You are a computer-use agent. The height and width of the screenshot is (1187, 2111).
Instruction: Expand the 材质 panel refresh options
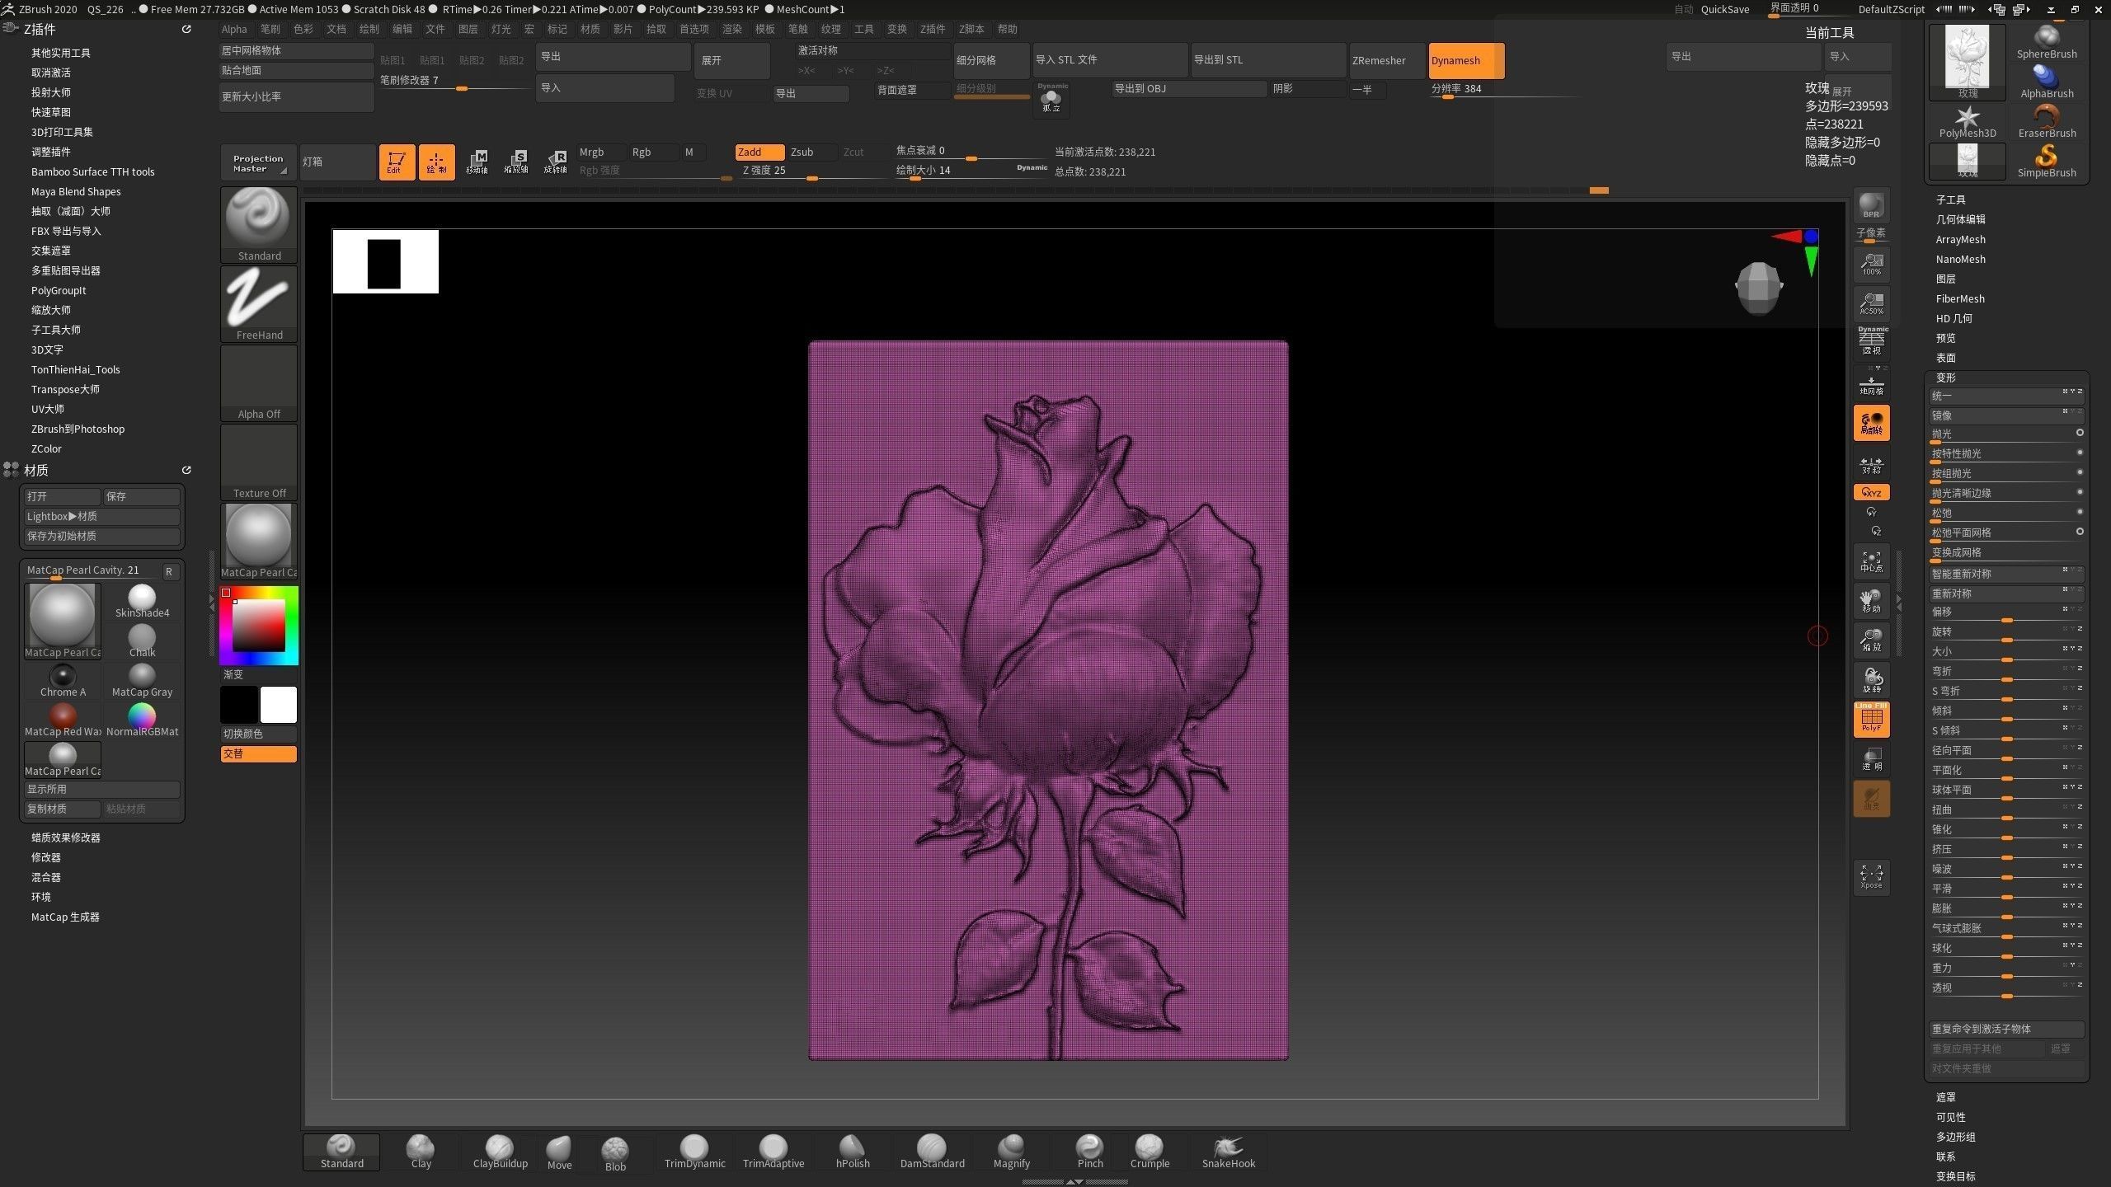[x=186, y=470]
